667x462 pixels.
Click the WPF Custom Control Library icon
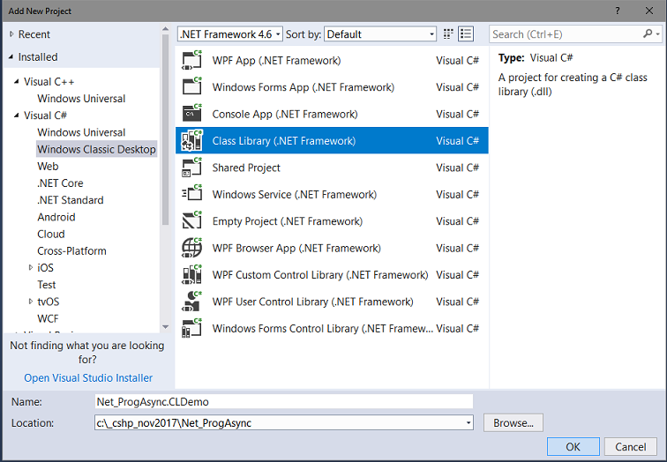coord(191,274)
